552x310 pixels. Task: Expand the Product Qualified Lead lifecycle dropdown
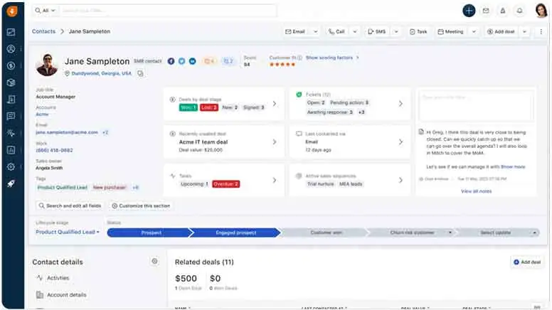pos(68,232)
